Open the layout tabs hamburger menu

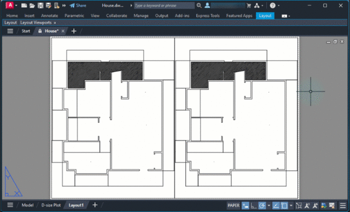click(10, 205)
